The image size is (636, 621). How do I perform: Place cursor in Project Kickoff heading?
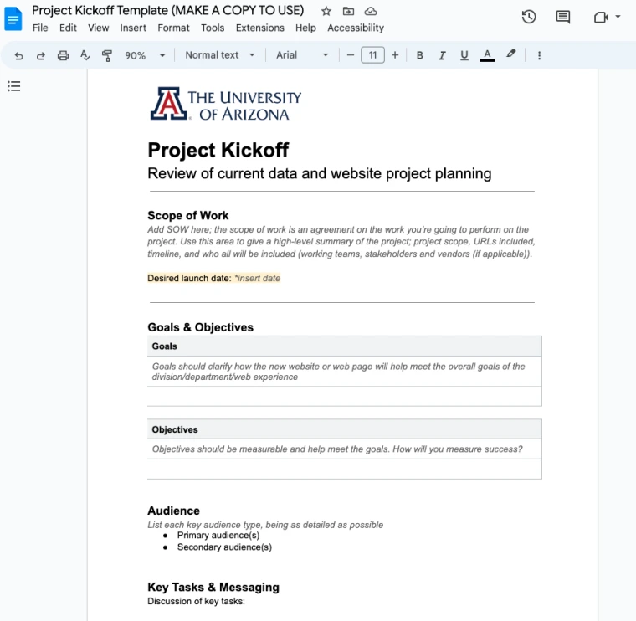tap(218, 150)
